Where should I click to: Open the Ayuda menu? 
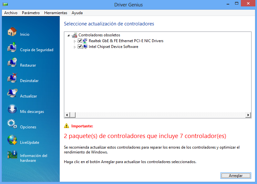(77, 13)
